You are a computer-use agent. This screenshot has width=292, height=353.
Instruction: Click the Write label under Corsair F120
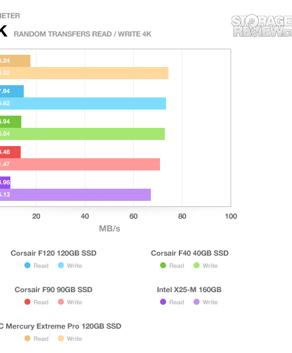pyautogui.click(x=74, y=265)
